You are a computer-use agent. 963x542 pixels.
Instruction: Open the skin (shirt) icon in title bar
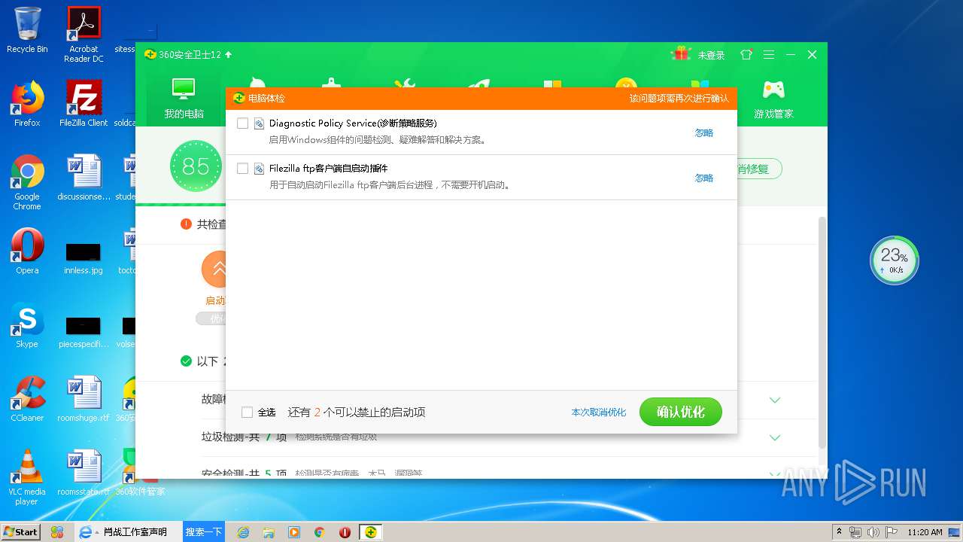tap(746, 55)
